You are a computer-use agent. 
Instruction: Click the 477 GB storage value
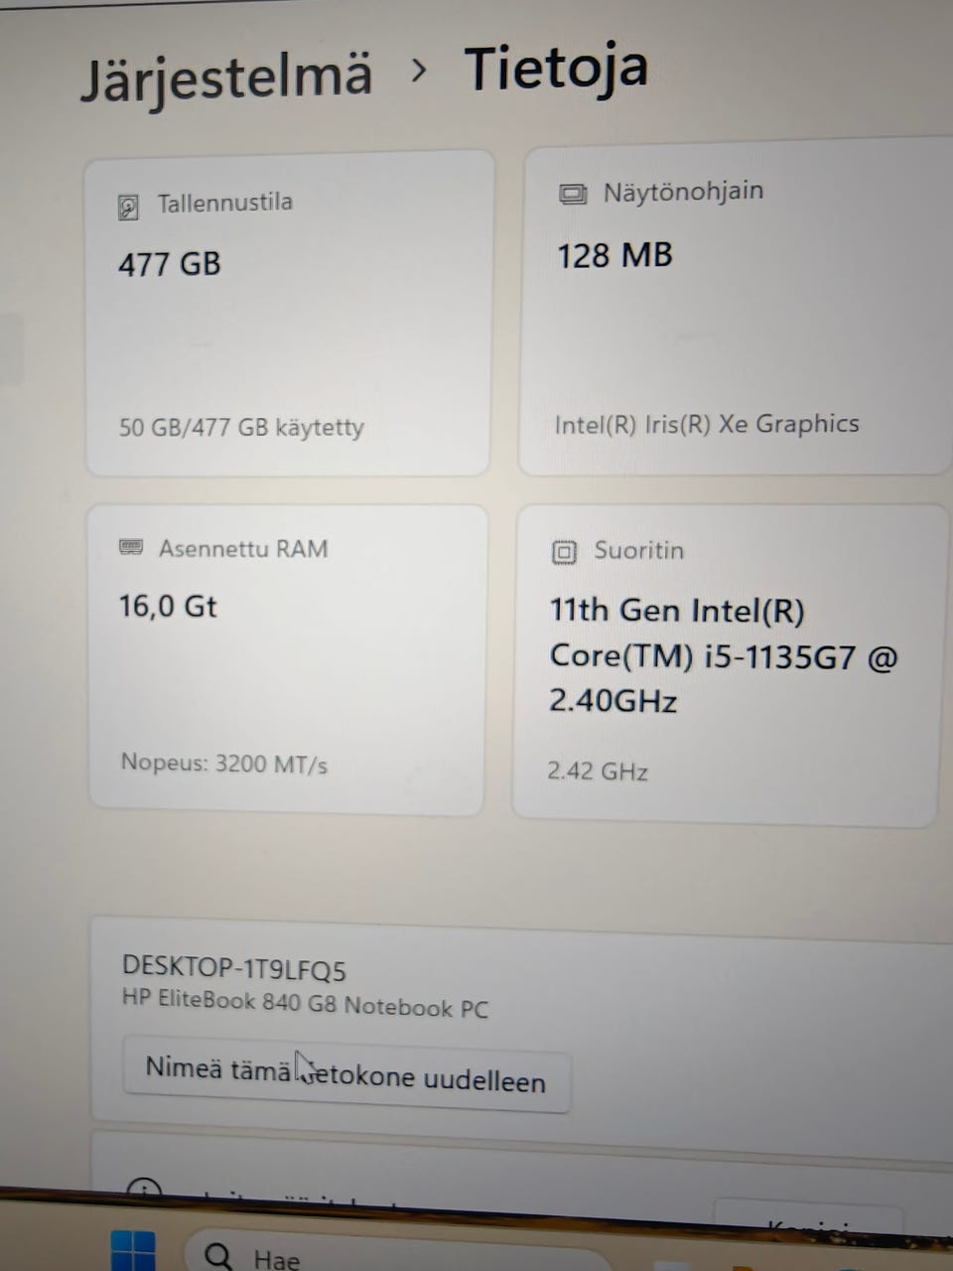tap(170, 264)
